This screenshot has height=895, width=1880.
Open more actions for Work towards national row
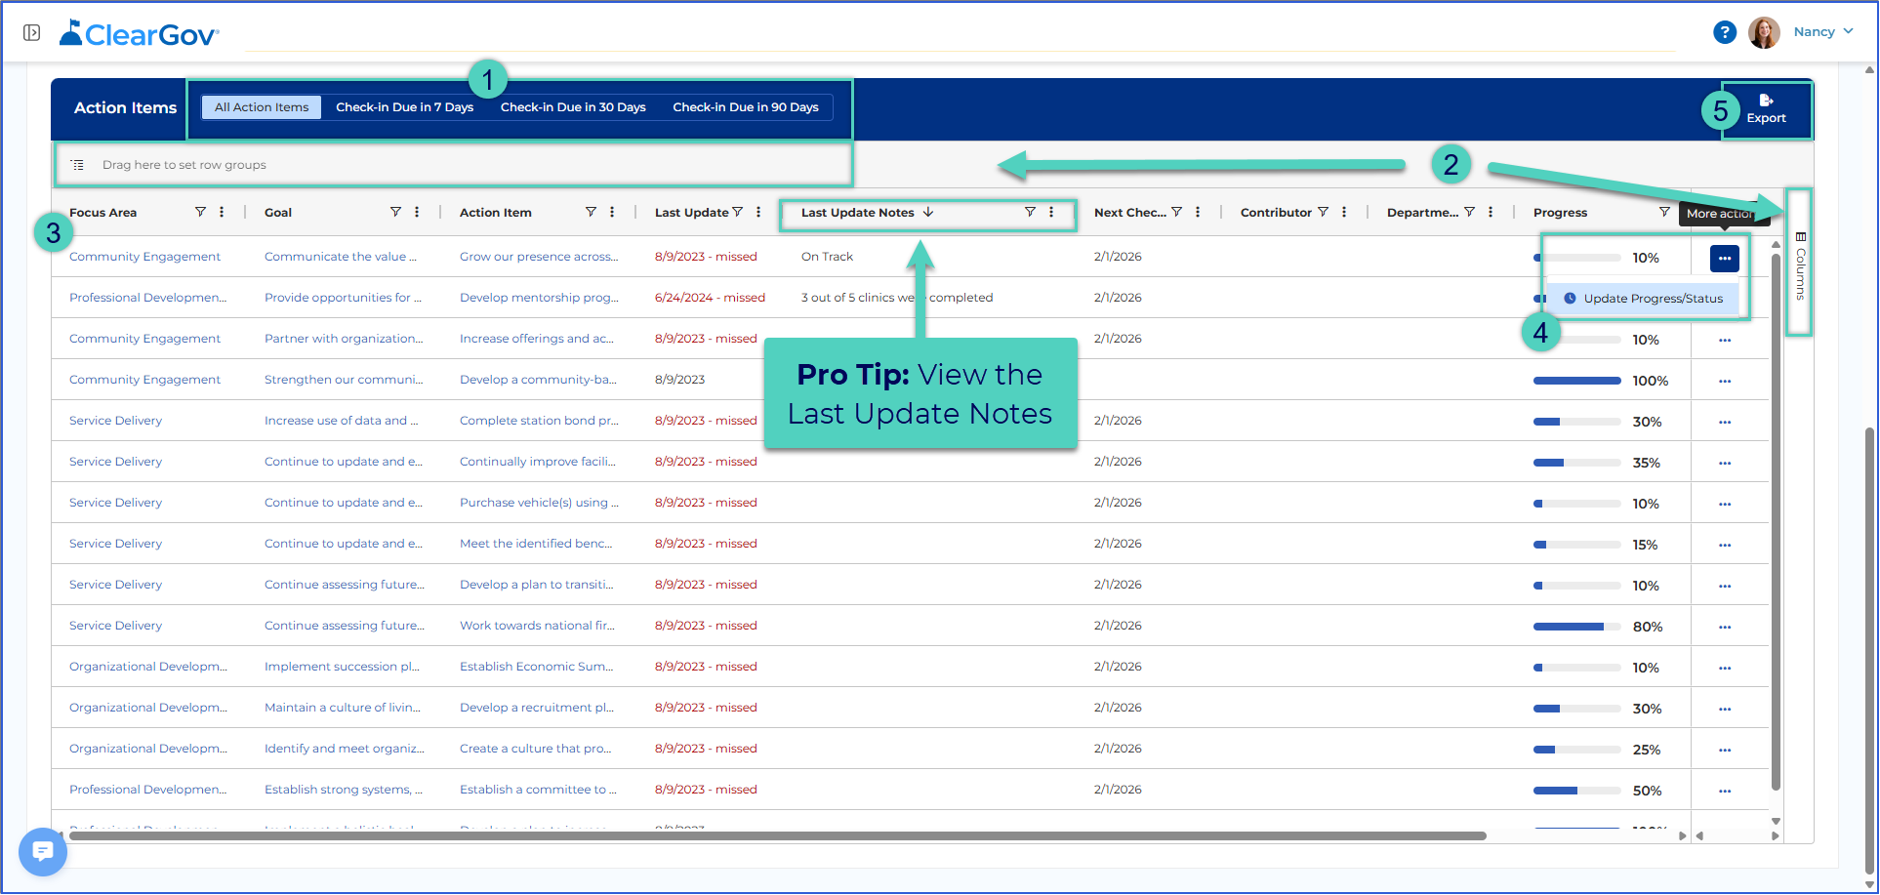pos(1725,628)
